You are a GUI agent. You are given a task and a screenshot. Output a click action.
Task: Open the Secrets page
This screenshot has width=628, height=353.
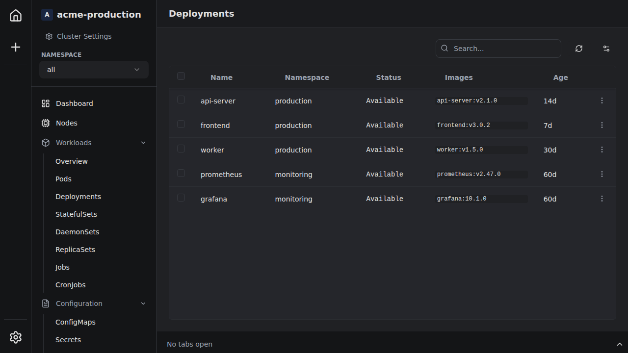(68, 339)
